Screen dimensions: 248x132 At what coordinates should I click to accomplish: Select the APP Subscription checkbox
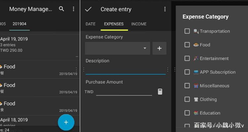pyautogui.click(x=187, y=72)
